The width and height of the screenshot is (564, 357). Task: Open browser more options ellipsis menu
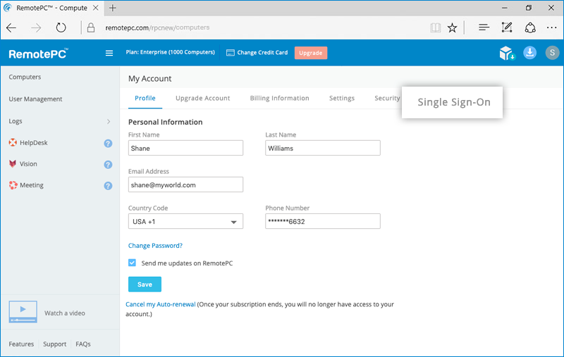pyautogui.click(x=551, y=28)
